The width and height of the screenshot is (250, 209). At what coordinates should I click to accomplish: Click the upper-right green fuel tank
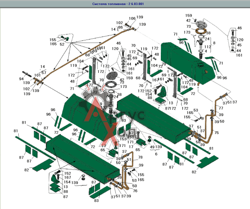tap(187, 62)
